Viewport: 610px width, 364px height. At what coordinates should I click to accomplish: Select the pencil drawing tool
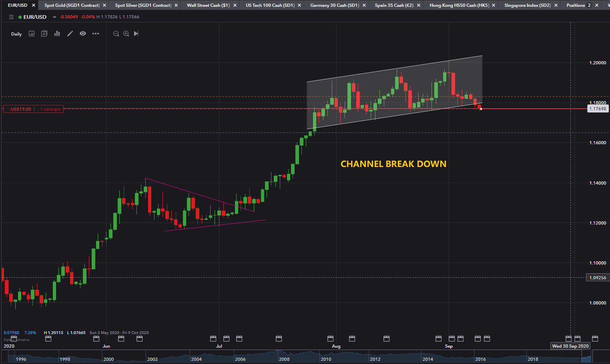(x=70, y=34)
